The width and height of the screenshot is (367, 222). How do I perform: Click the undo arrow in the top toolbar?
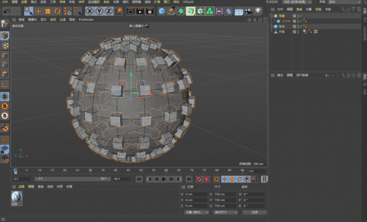point(8,11)
